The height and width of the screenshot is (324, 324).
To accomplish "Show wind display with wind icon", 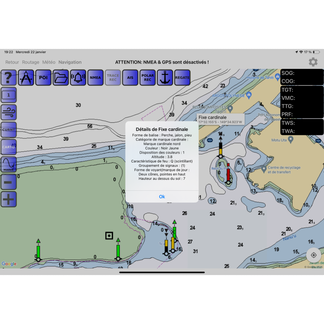I will (9, 112).
